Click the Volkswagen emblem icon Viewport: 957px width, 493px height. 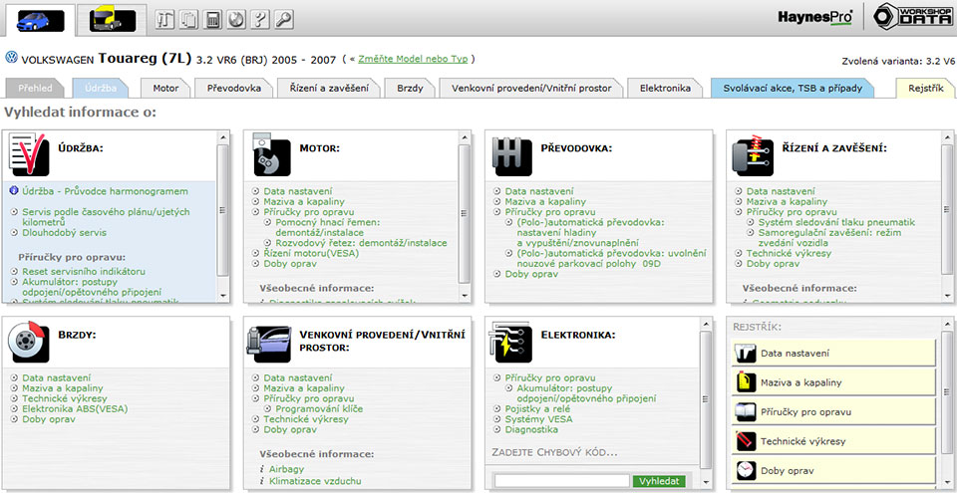12,58
